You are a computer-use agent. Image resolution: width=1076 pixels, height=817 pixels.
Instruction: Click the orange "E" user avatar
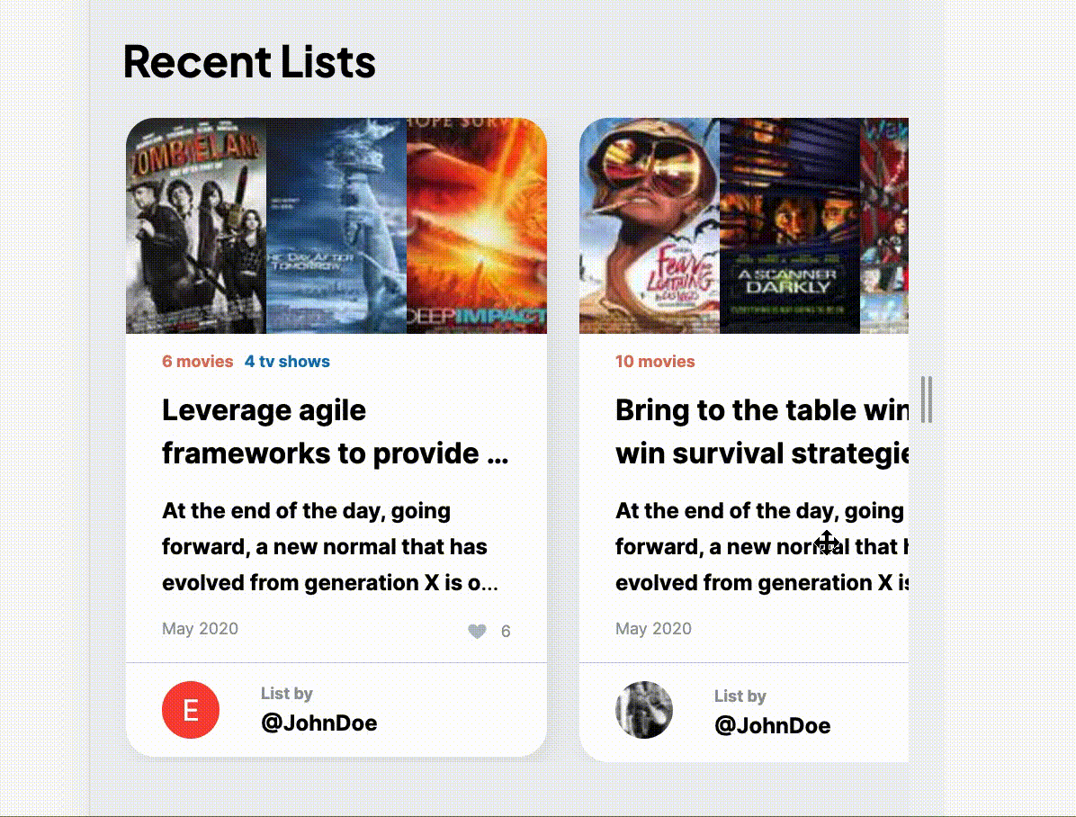pos(191,710)
